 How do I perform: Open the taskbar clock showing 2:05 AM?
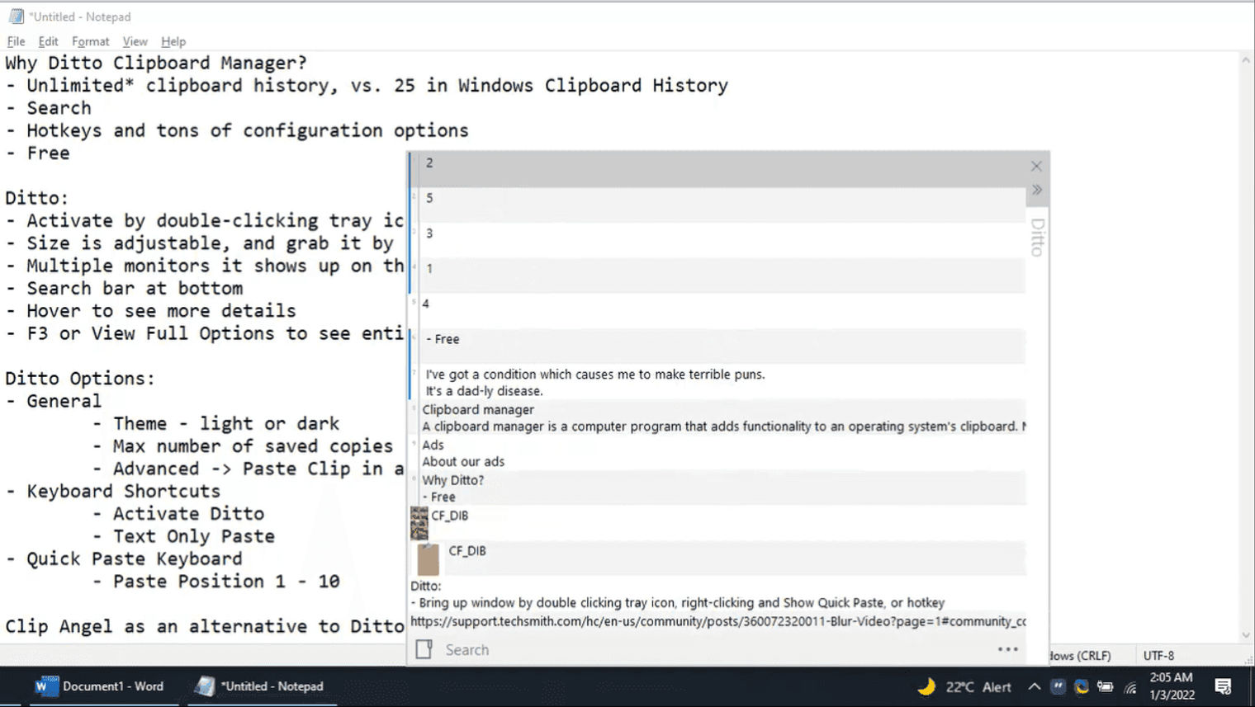point(1172,686)
